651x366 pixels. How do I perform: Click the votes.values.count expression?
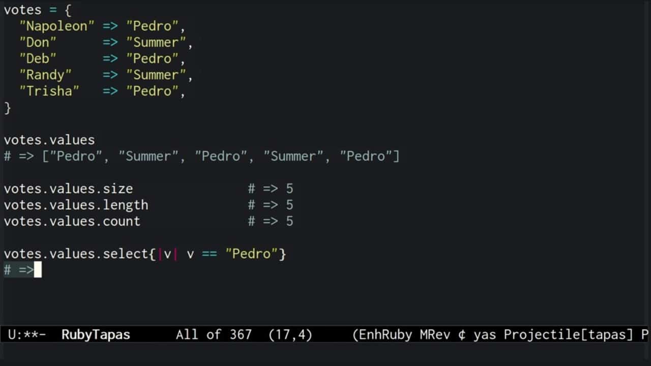pyautogui.click(x=72, y=221)
